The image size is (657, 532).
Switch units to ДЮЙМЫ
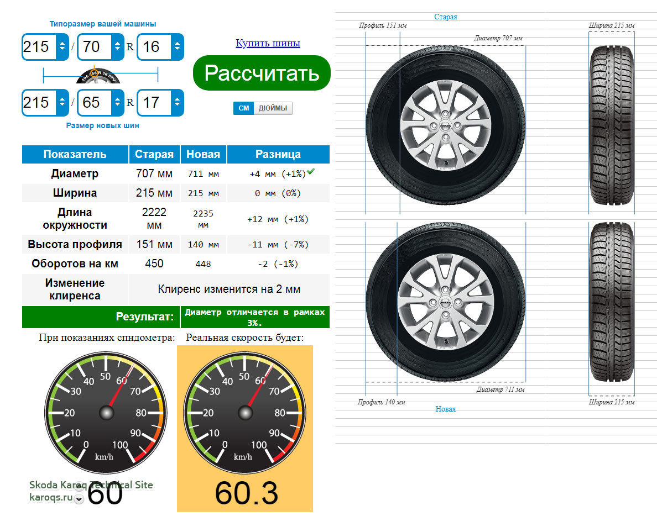273,108
